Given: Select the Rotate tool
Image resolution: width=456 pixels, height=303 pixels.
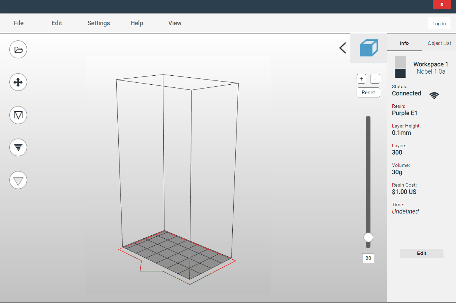Looking at the screenshot, I should (x=18, y=115).
